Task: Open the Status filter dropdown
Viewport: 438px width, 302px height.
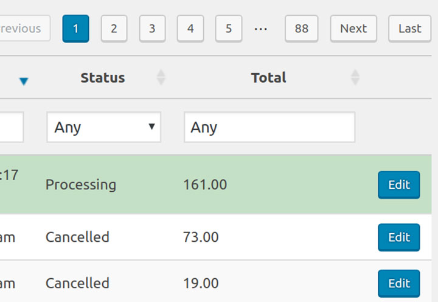Action: (x=104, y=127)
